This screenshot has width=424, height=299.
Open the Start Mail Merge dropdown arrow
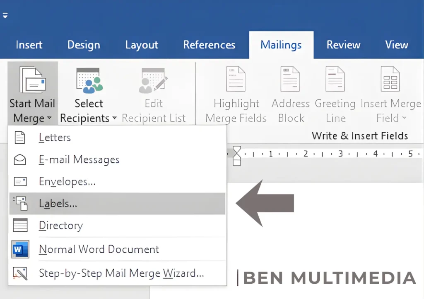click(50, 119)
